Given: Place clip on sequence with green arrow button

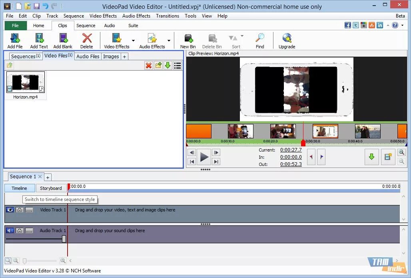Looking at the screenshot, I should (371, 157).
